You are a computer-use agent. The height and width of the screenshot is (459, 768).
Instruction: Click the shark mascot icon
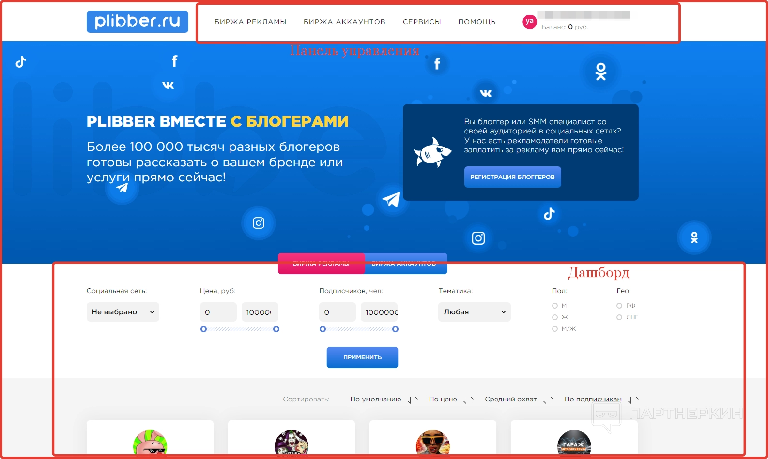point(432,152)
